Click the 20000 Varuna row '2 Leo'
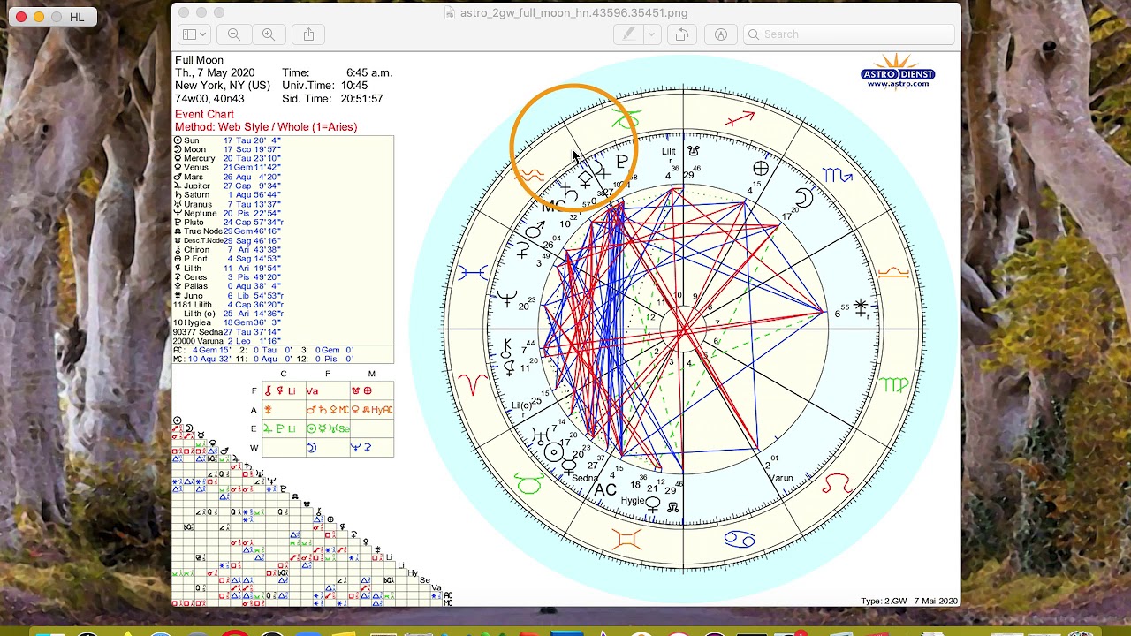Image resolution: width=1131 pixels, height=636 pixels. (227, 341)
